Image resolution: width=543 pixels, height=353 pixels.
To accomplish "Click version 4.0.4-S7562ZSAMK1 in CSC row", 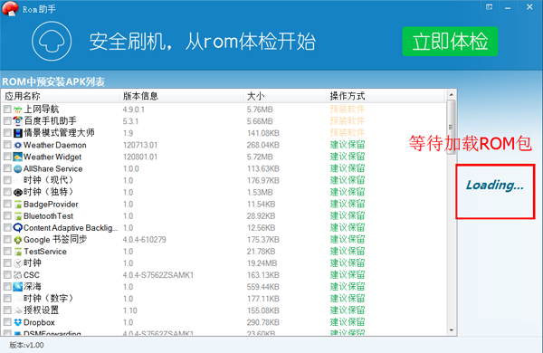I will click(158, 275).
